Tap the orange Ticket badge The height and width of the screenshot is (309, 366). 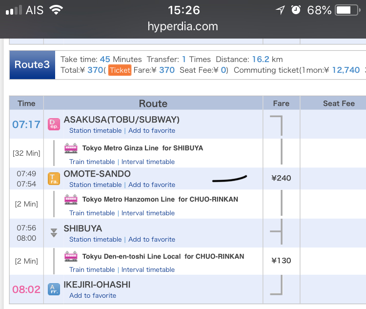(x=120, y=70)
